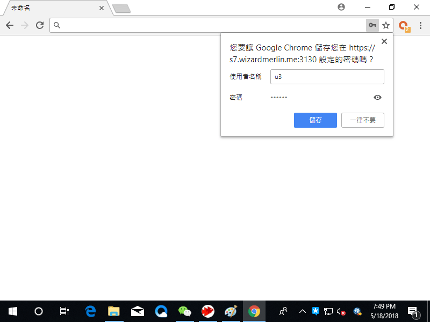Close the 未命名 tab
Viewport: 430px width, 322px height.
point(102,8)
